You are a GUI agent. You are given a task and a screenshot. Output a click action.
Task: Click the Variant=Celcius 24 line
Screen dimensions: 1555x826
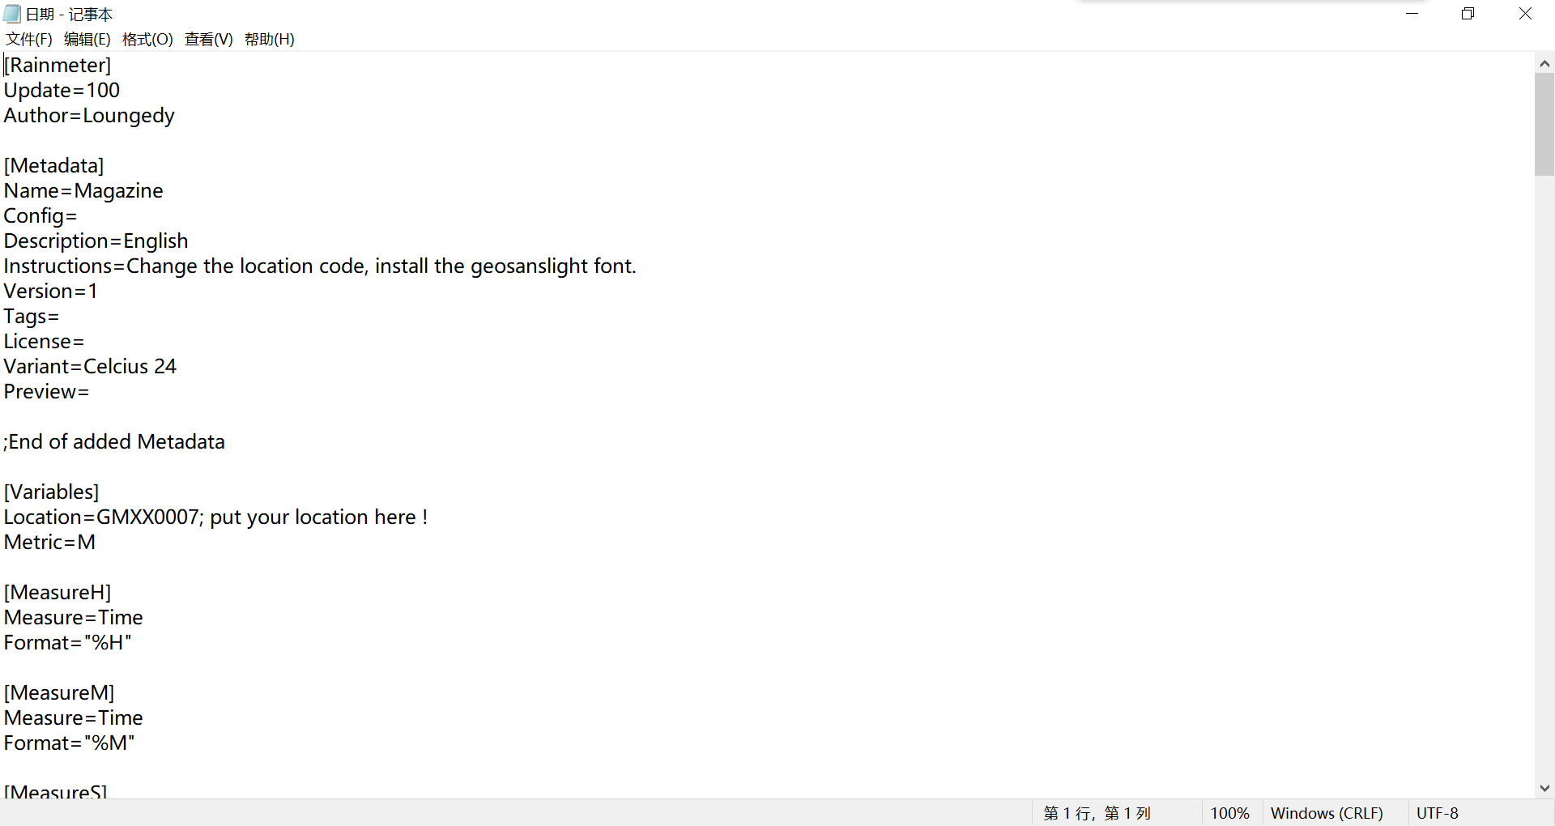[x=90, y=366]
